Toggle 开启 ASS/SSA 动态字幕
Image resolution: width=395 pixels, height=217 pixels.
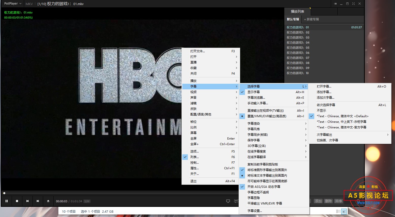click(274, 187)
